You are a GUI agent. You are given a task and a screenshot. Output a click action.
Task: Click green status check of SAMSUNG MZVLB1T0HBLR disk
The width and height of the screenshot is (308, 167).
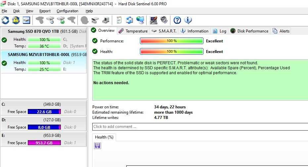point(4,63)
